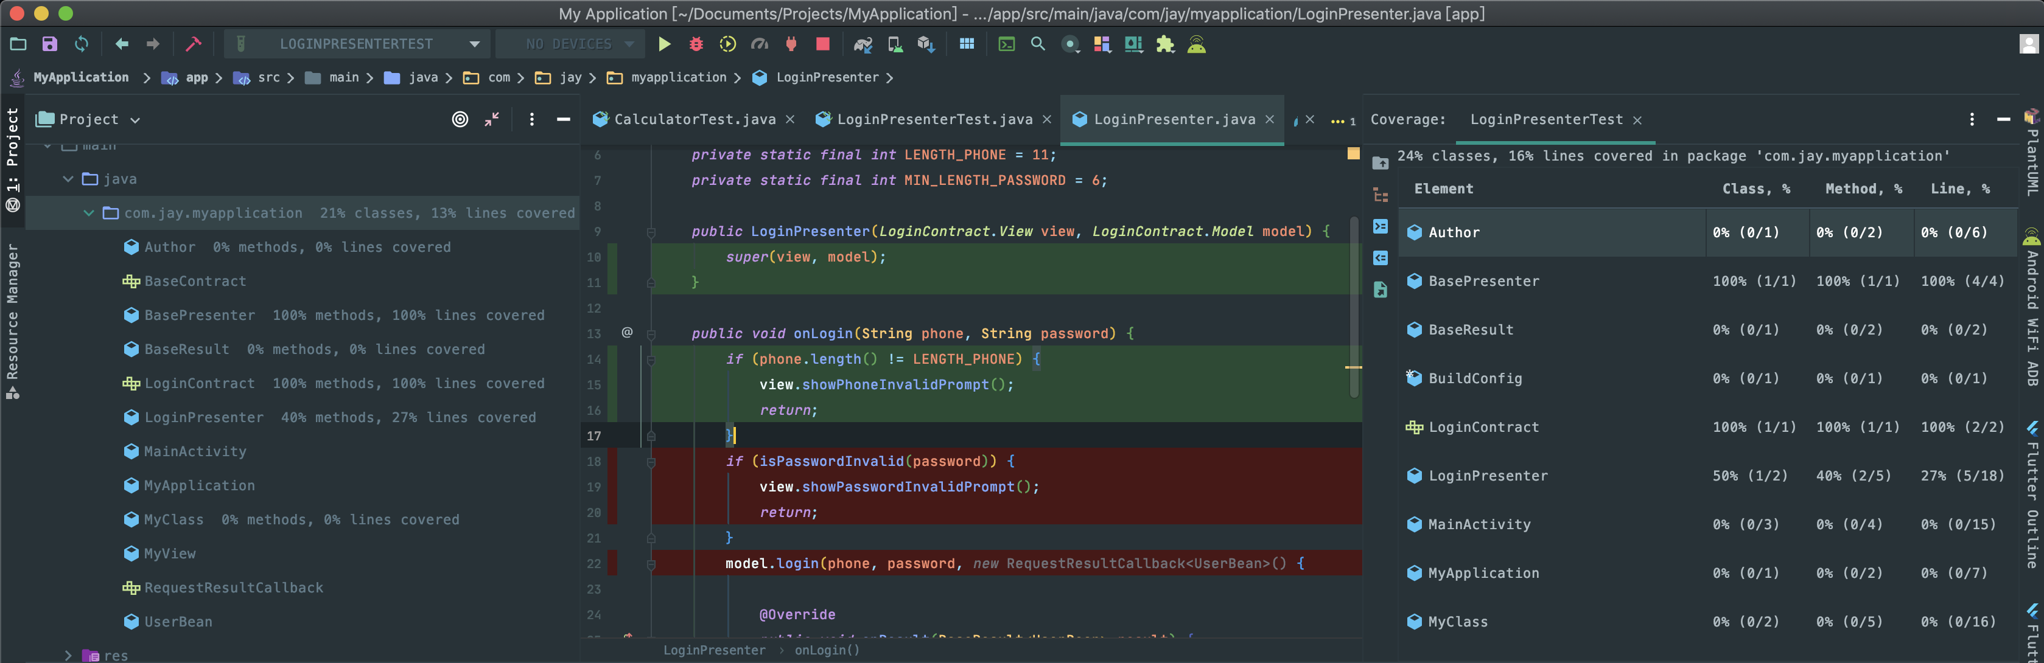2044x663 pixels.
Task: Click the Scroll from Source target icon
Action: [460, 120]
